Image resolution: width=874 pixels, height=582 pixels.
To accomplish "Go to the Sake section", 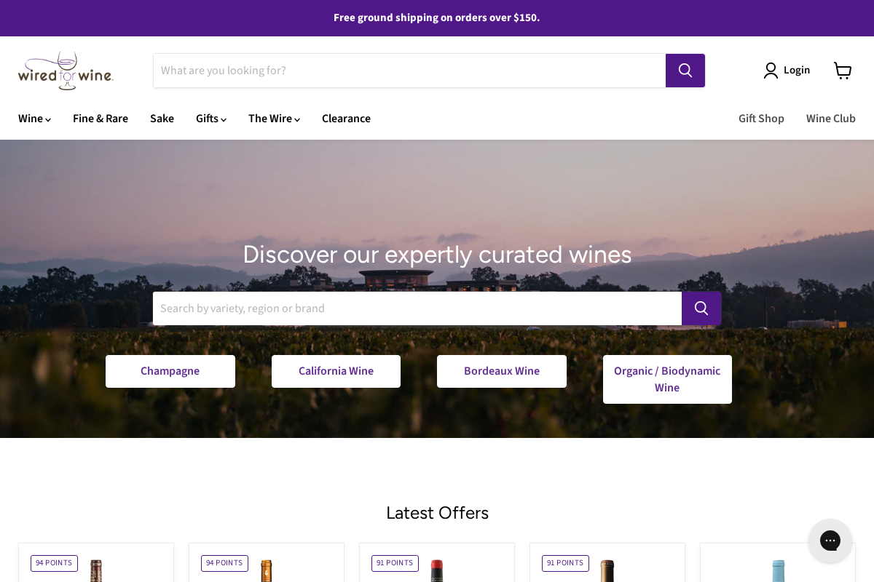I will [162, 119].
